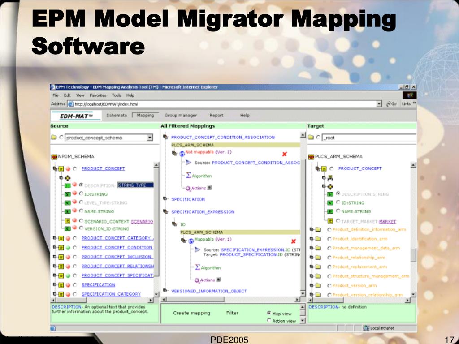Select the radio button beside product_concept_schema

[x=61, y=137]
